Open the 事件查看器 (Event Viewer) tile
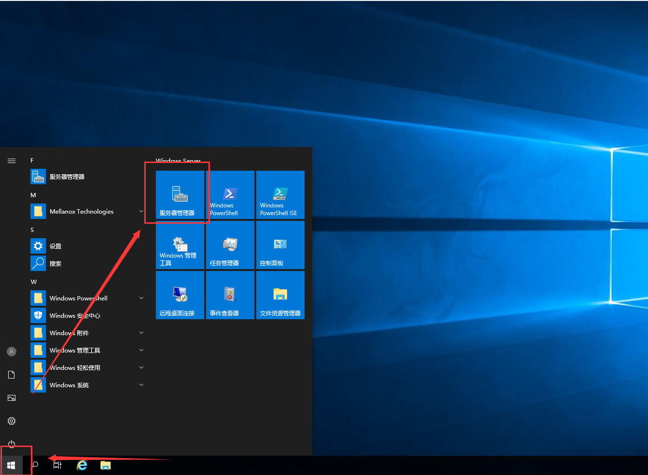Viewport: 648px width, 475px height. pyautogui.click(x=230, y=295)
